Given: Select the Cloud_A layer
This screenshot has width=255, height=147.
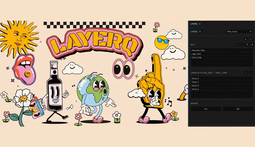Looking at the screenshot, I should 222,89.
